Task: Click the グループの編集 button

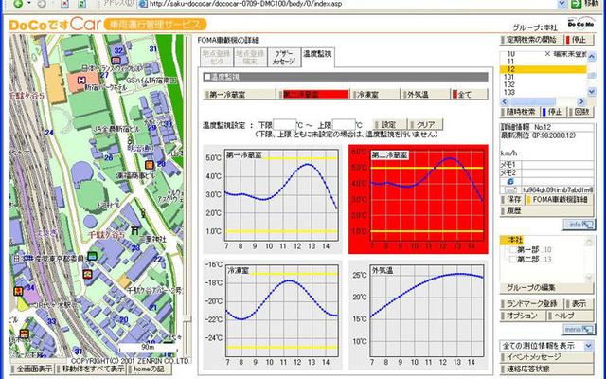Action: (547, 288)
